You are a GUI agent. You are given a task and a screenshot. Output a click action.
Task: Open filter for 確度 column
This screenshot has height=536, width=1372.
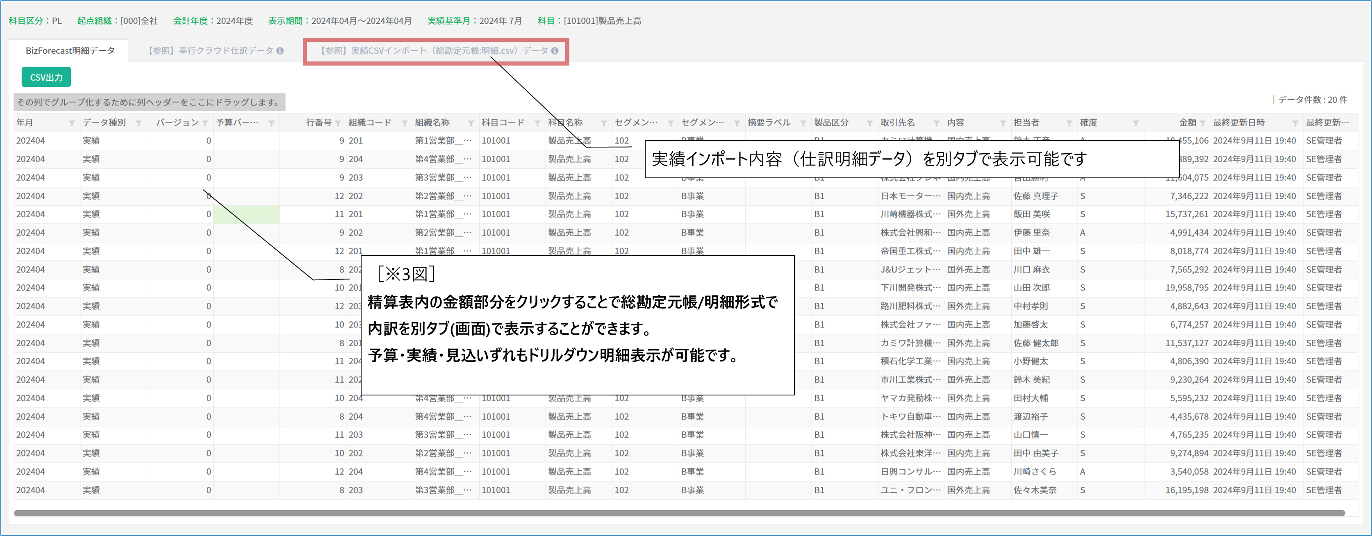click(x=1135, y=123)
